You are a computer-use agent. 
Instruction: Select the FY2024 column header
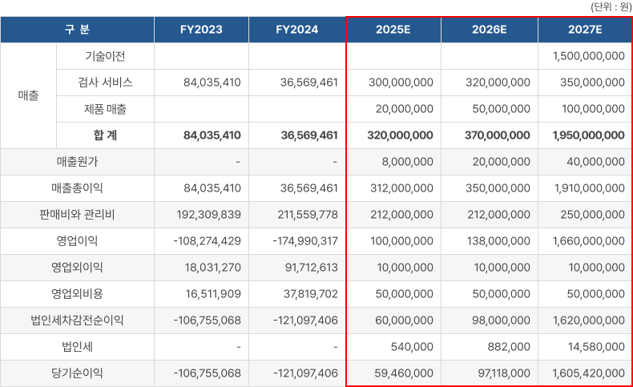[x=296, y=30]
